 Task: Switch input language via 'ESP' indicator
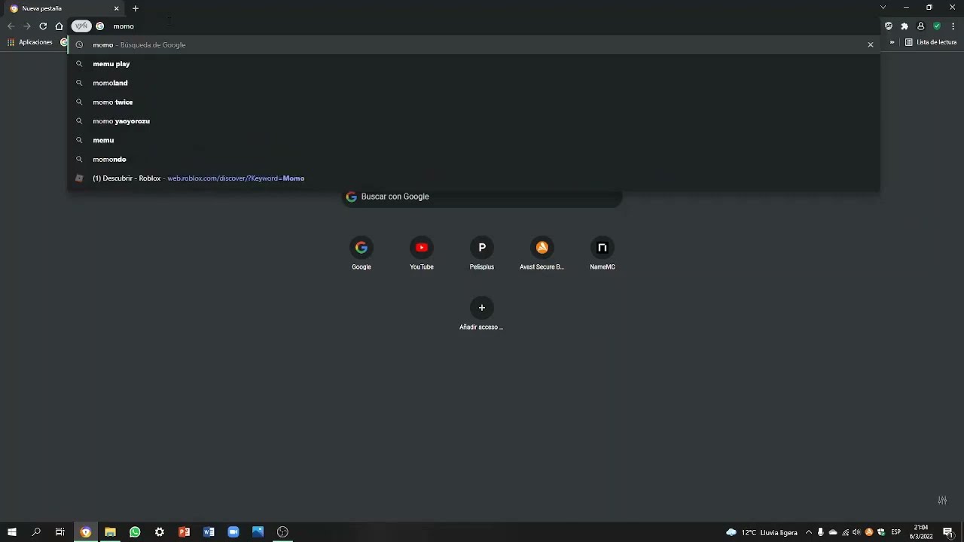click(896, 532)
